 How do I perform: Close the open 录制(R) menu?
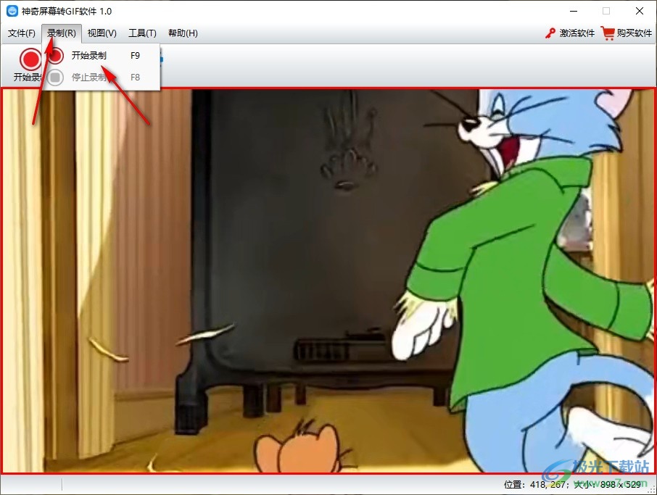(x=62, y=33)
